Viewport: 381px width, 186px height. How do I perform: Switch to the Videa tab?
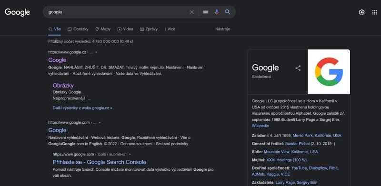125,29
